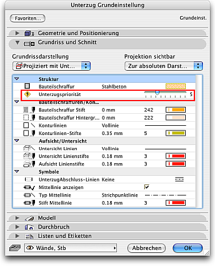This screenshot has width=215, height=266.
Task: Open Projektion sichtbar dropdown
Action: [163, 66]
